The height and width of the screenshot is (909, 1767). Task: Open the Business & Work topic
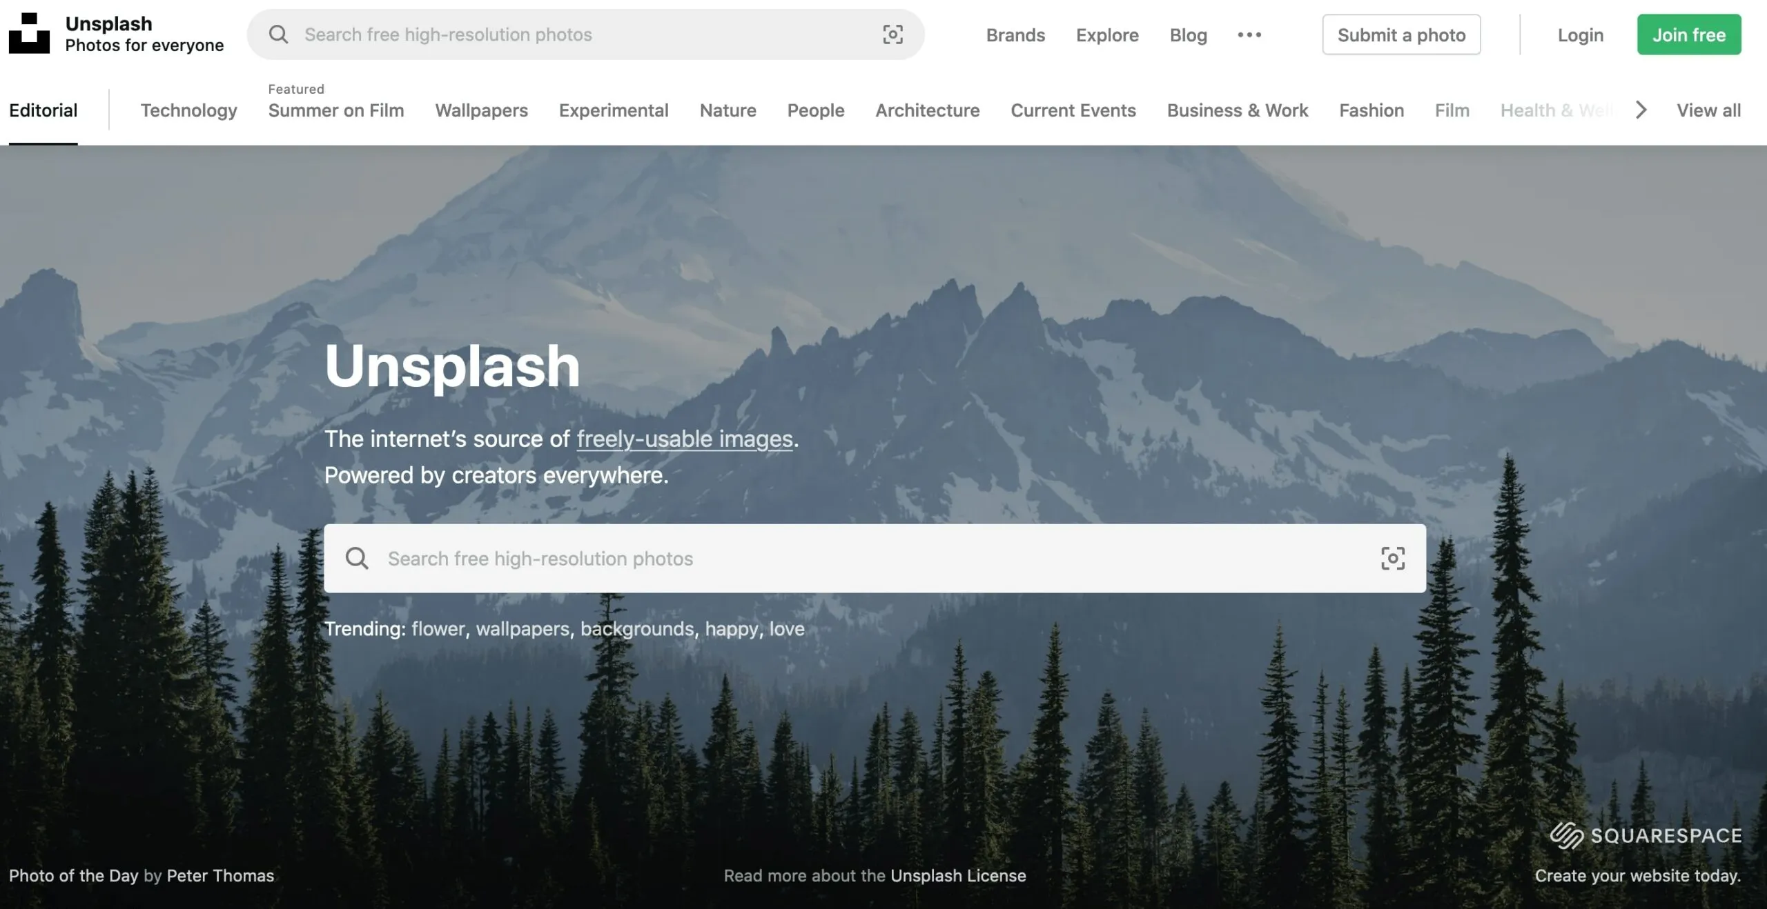tap(1238, 110)
